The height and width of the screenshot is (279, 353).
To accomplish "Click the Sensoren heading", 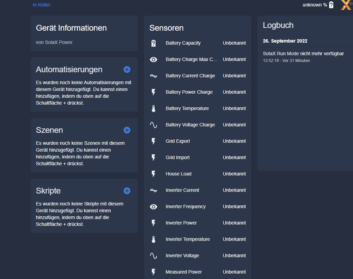I will tap(166, 28).
